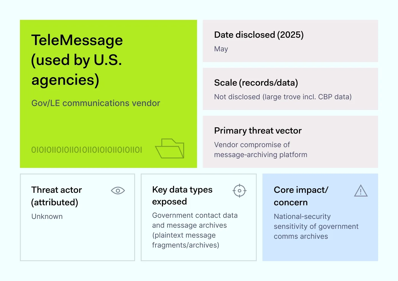Viewport: 398px width, 281px height.
Task: Click the eye icon beside Threat actor
Action: [118, 191]
